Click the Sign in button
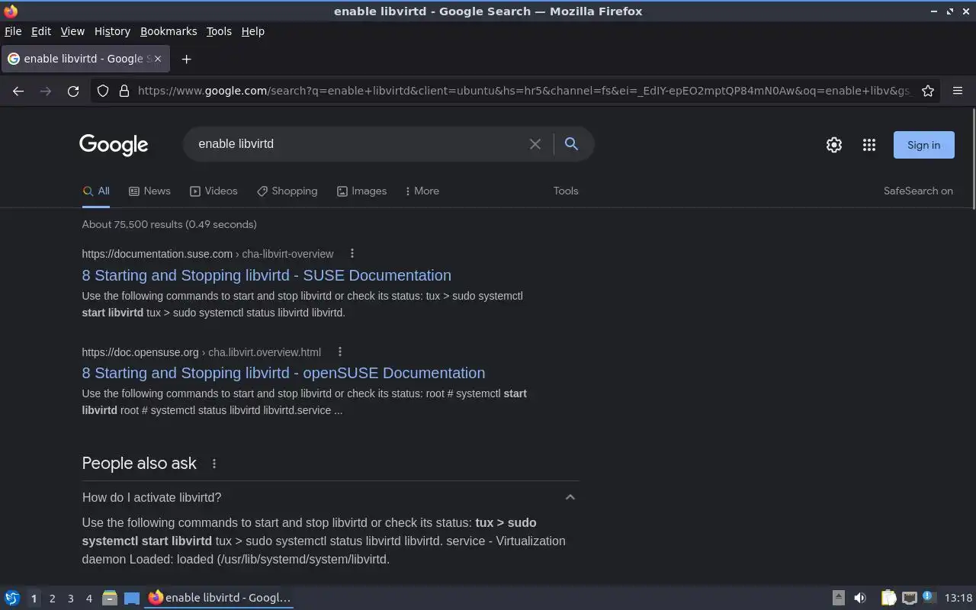This screenshot has height=610, width=976. coord(923,145)
